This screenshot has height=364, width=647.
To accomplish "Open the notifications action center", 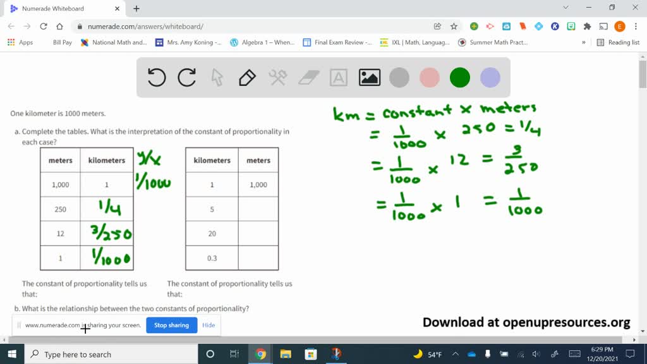I will pyautogui.click(x=630, y=354).
